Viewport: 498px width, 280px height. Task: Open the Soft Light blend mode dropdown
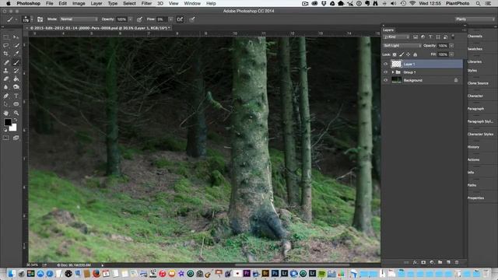click(x=402, y=46)
